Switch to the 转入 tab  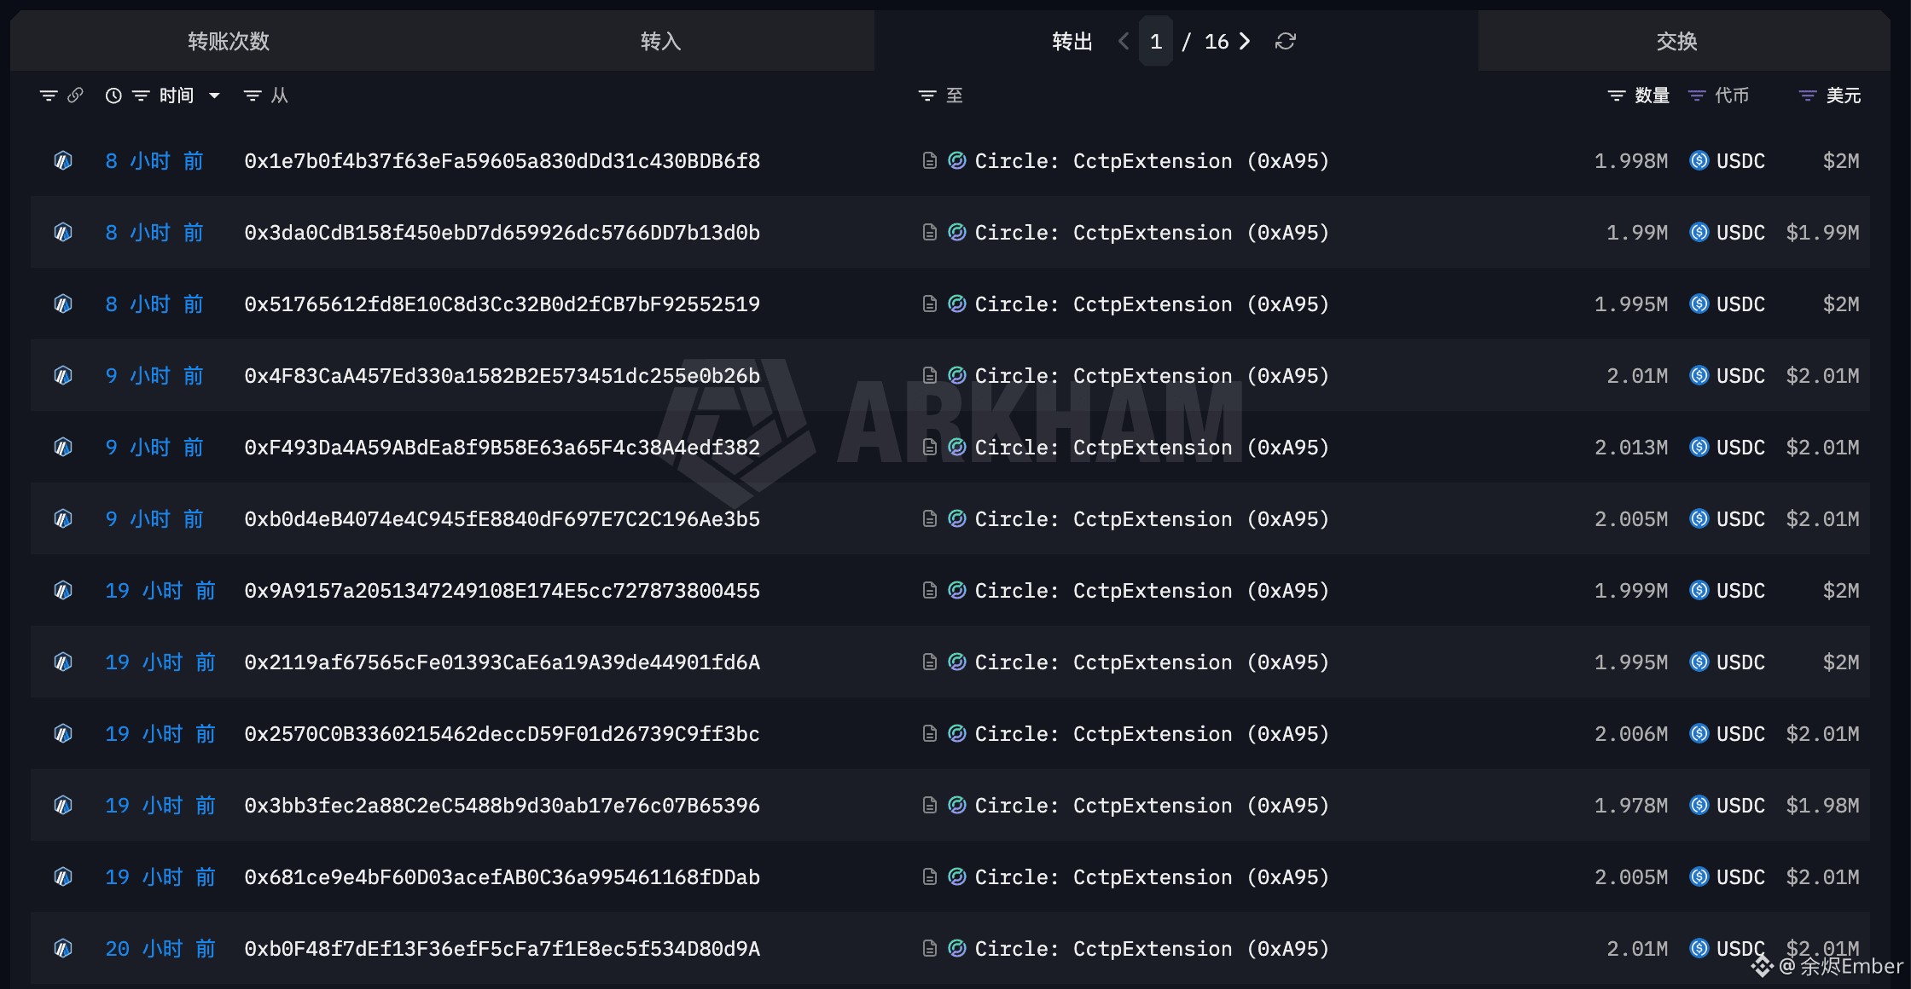tap(660, 41)
